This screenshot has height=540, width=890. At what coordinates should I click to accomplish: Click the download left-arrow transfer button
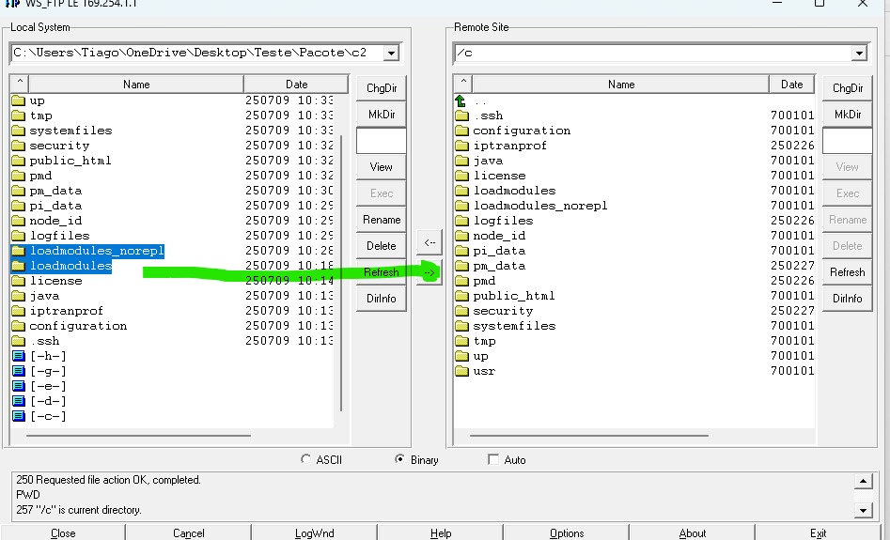(429, 242)
